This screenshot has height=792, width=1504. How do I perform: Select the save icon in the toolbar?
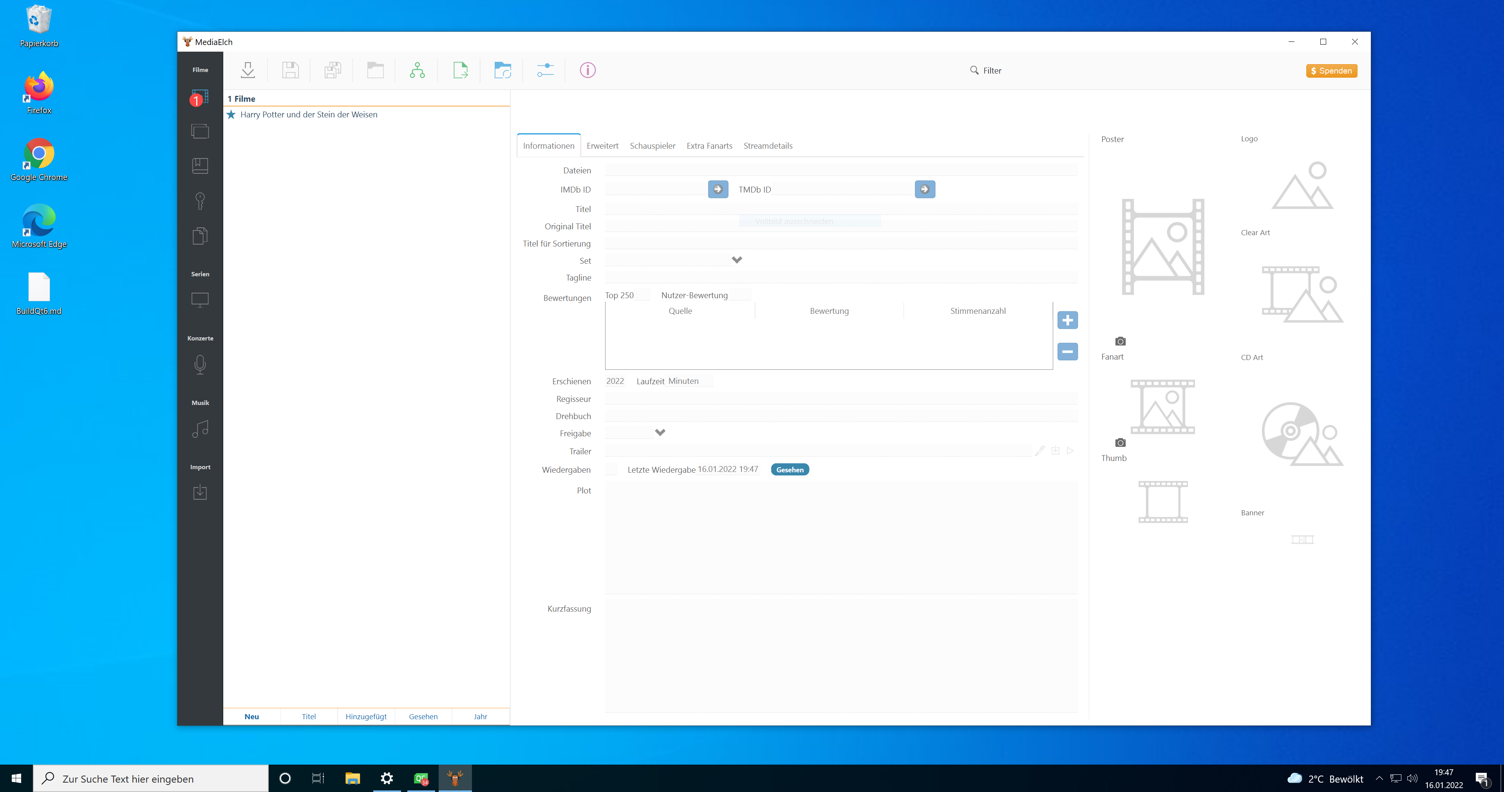[290, 70]
